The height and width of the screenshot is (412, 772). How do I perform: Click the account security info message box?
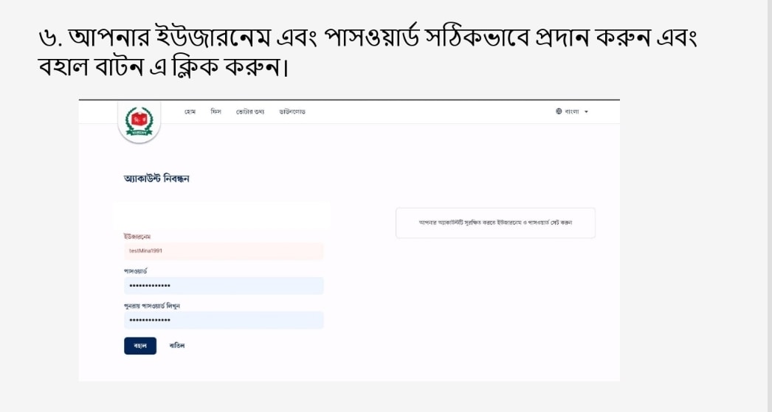tap(495, 223)
